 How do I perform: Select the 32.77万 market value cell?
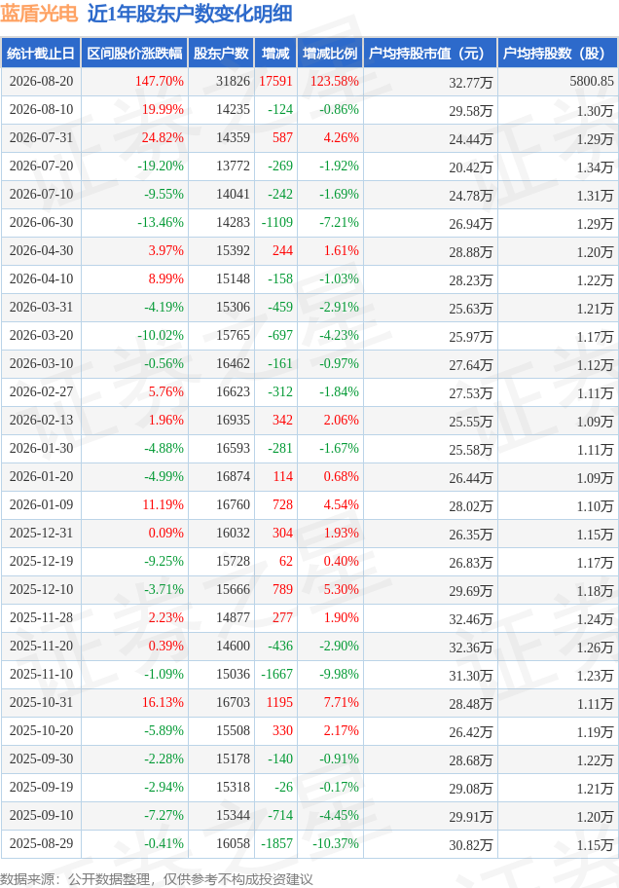point(471,83)
